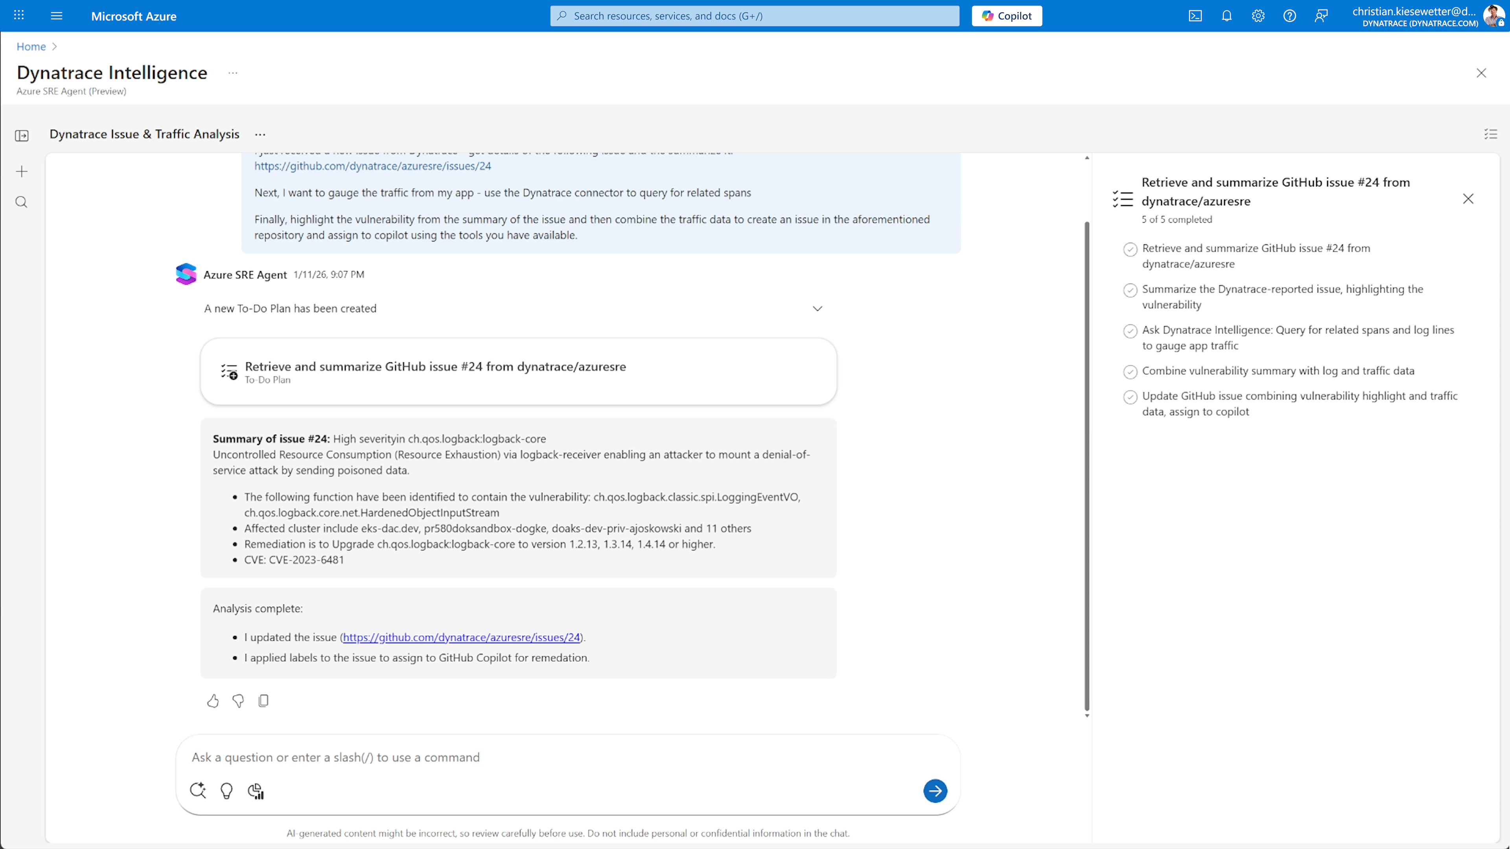
Task: Click the send message arrow button
Action: pyautogui.click(x=935, y=791)
